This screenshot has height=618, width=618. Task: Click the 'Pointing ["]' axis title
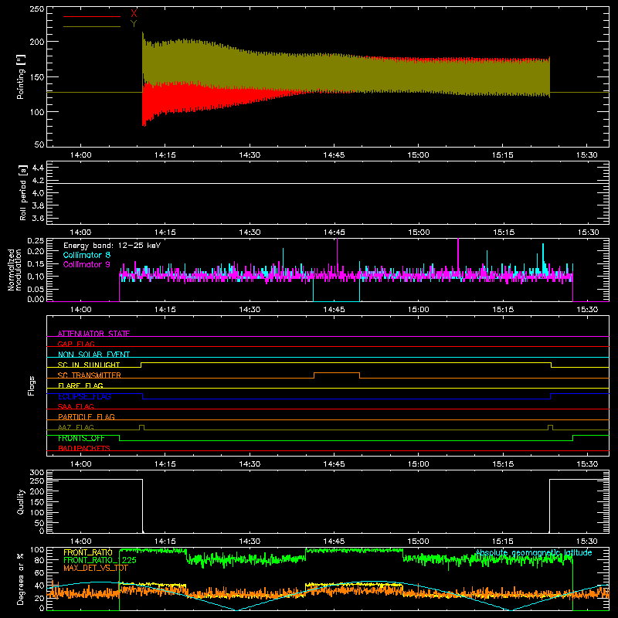point(21,76)
